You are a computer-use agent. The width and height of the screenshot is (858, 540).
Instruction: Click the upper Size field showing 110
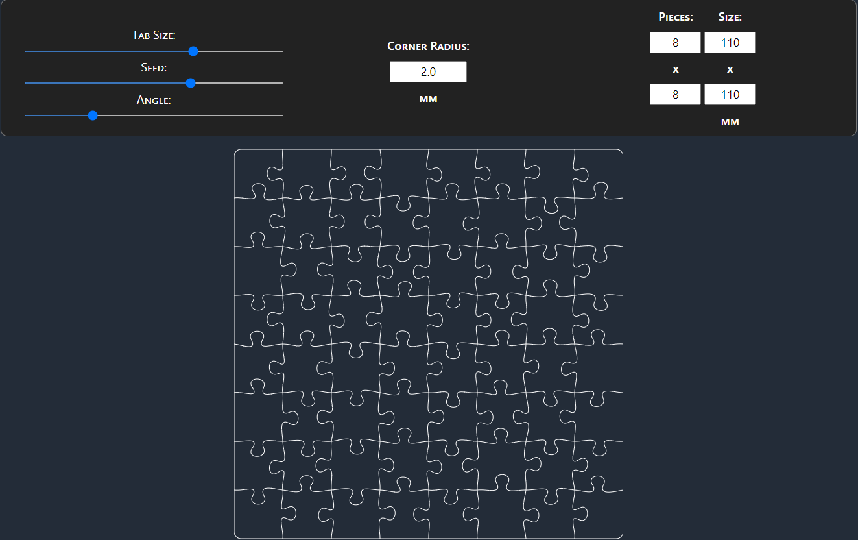point(730,43)
